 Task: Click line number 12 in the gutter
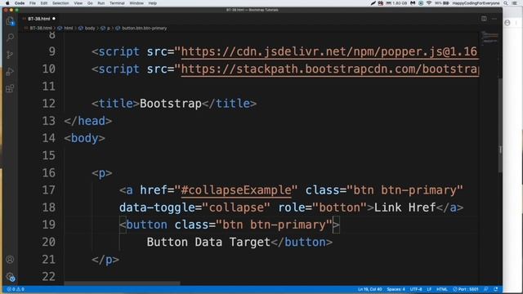tap(49, 104)
